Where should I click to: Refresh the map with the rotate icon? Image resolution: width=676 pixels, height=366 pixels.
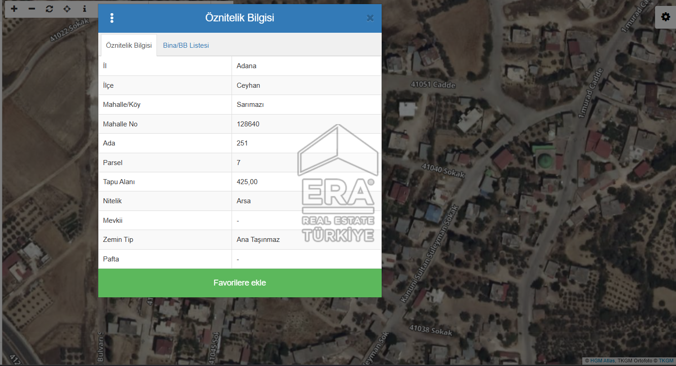pyautogui.click(x=49, y=9)
